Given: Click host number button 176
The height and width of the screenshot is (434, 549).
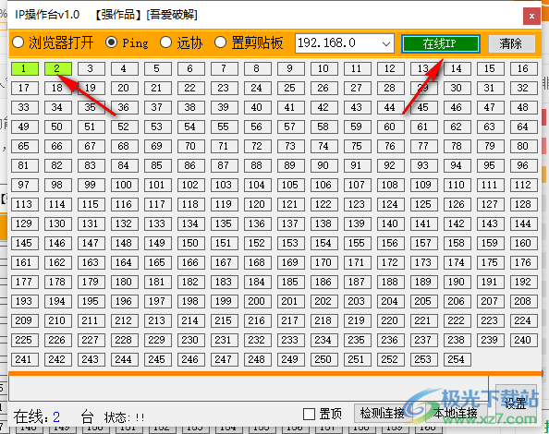Looking at the screenshot, I should (x=523, y=262).
